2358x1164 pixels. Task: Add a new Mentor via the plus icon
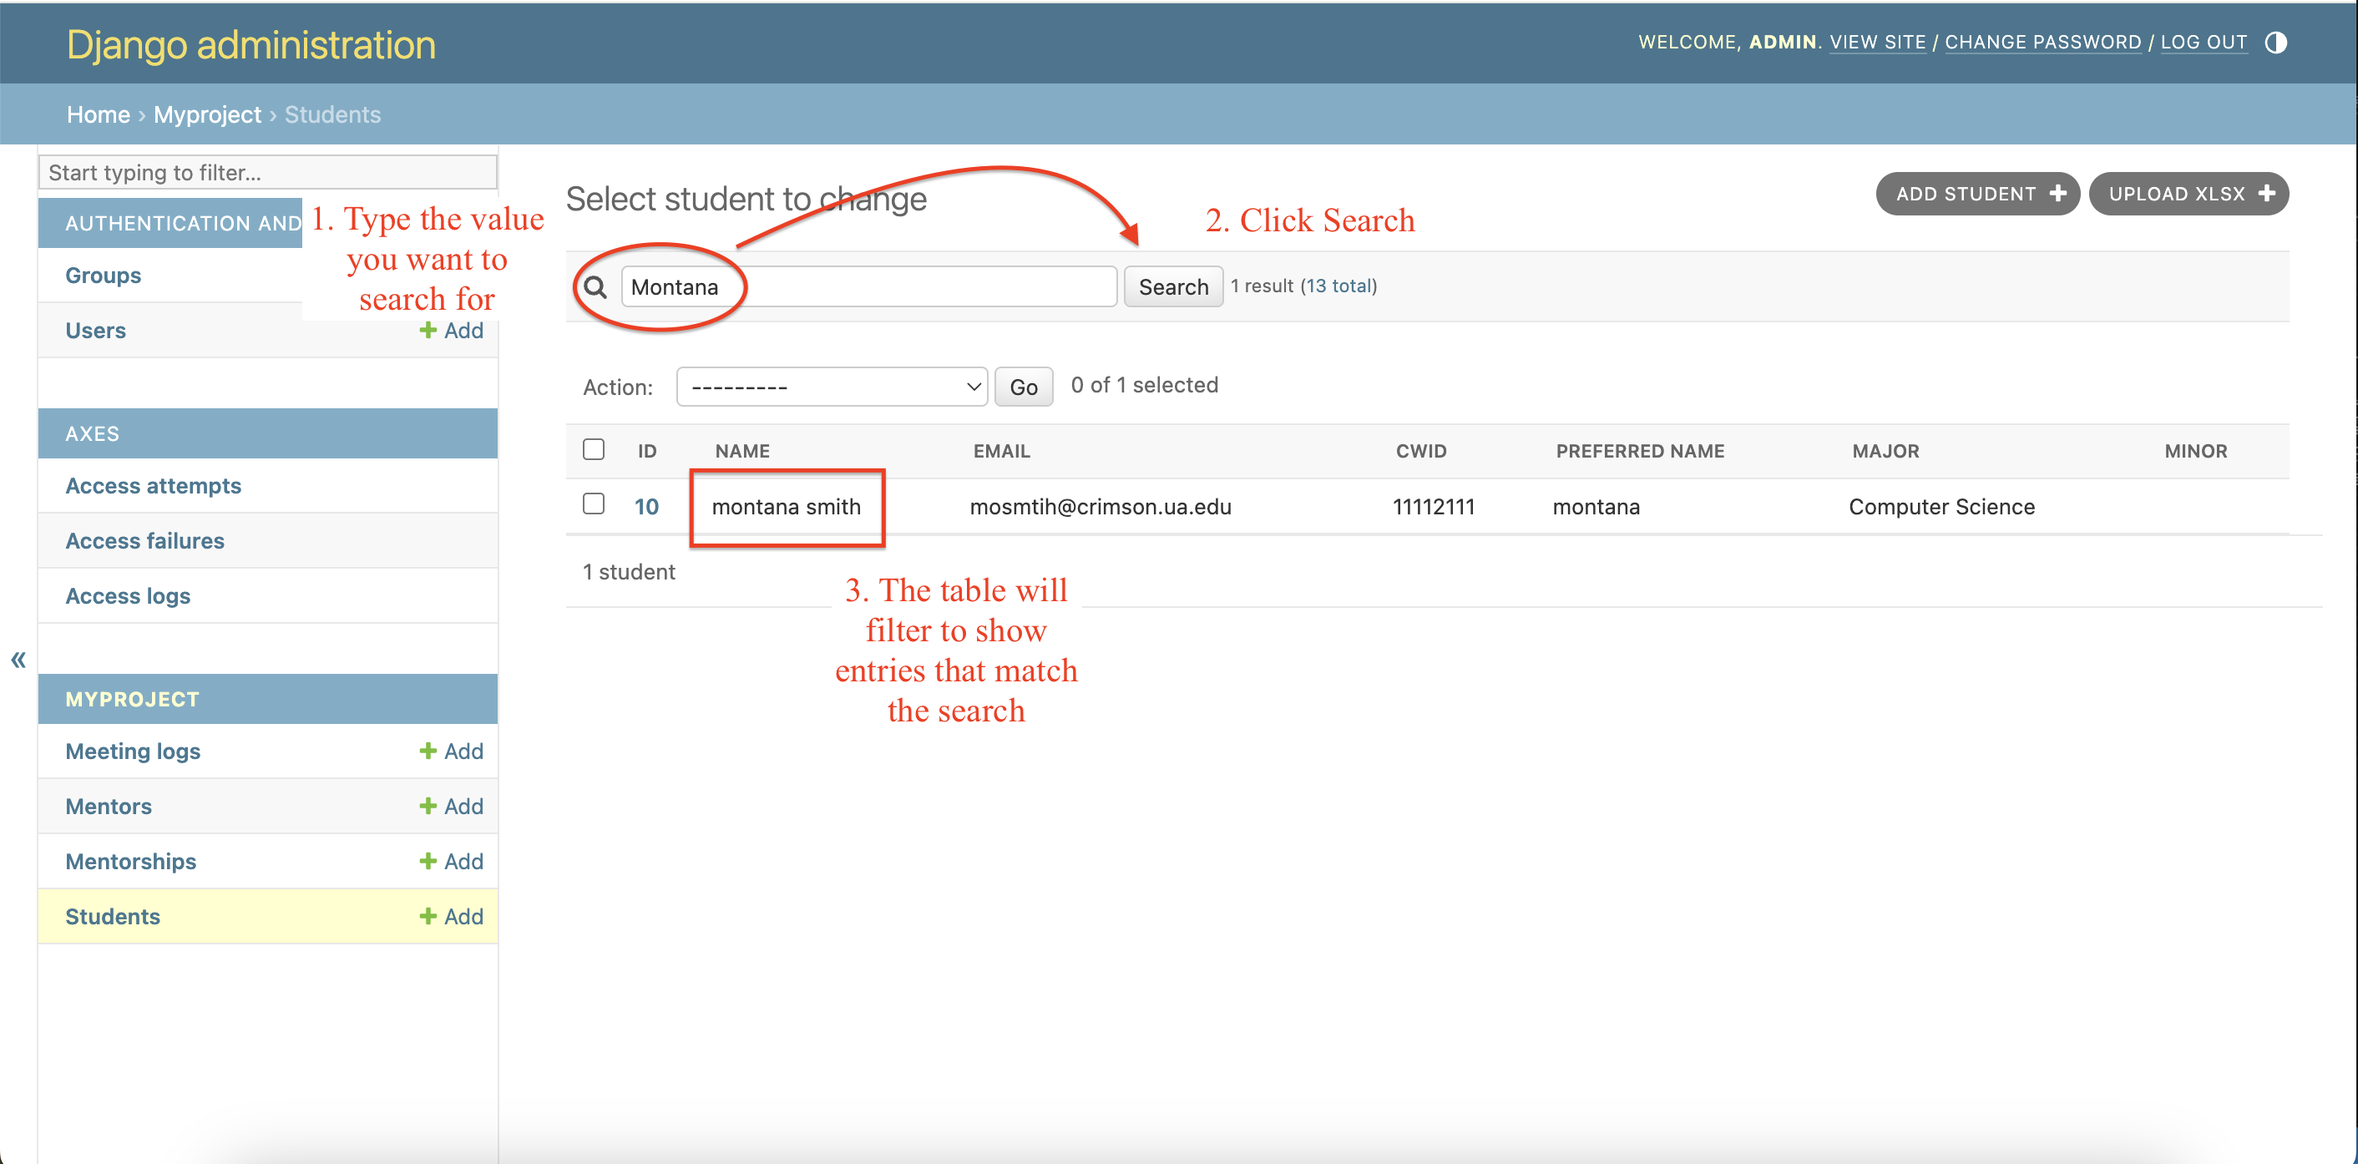[x=427, y=805]
